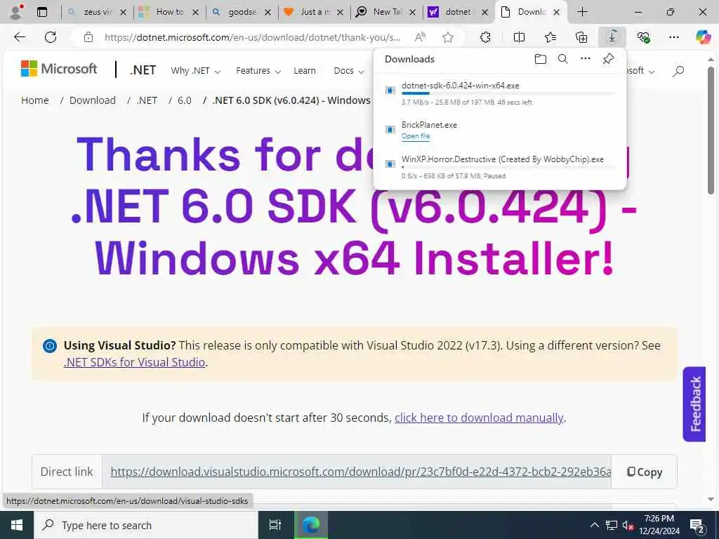The image size is (719, 539).
Task: Open Windows Start menu
Action: point(17,525)
